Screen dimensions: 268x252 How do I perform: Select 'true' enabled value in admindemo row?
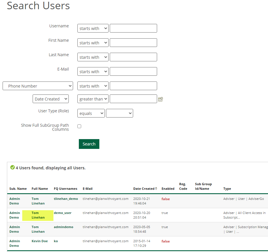pyautogui.click(x=165, y=227)
